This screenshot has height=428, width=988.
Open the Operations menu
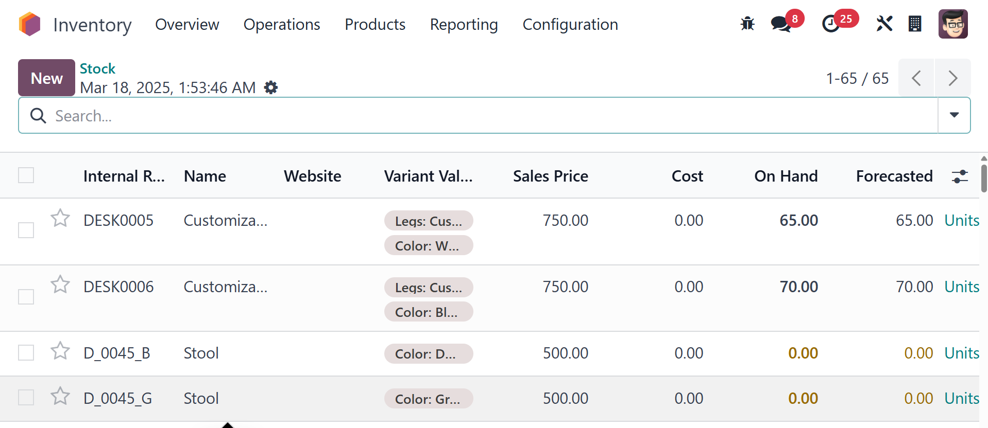coord(282,25)
